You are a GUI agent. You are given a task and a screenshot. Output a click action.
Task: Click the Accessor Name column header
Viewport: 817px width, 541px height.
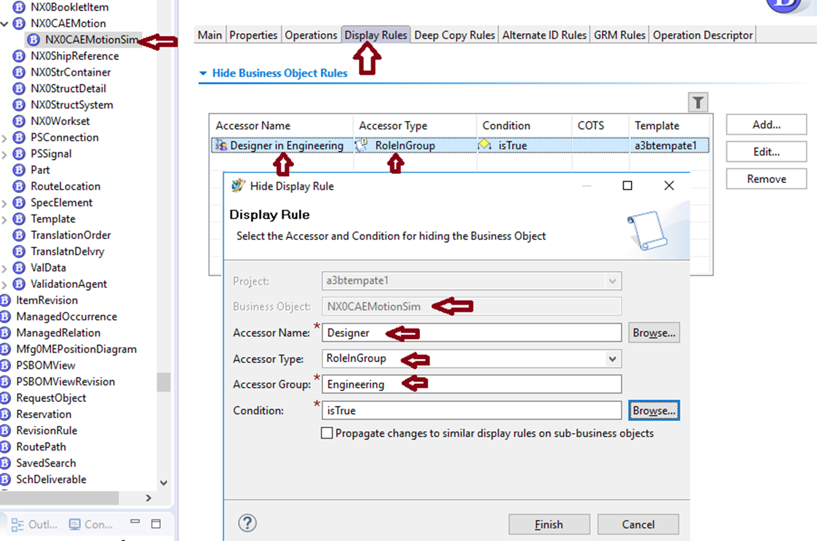(x=281, y=125)
